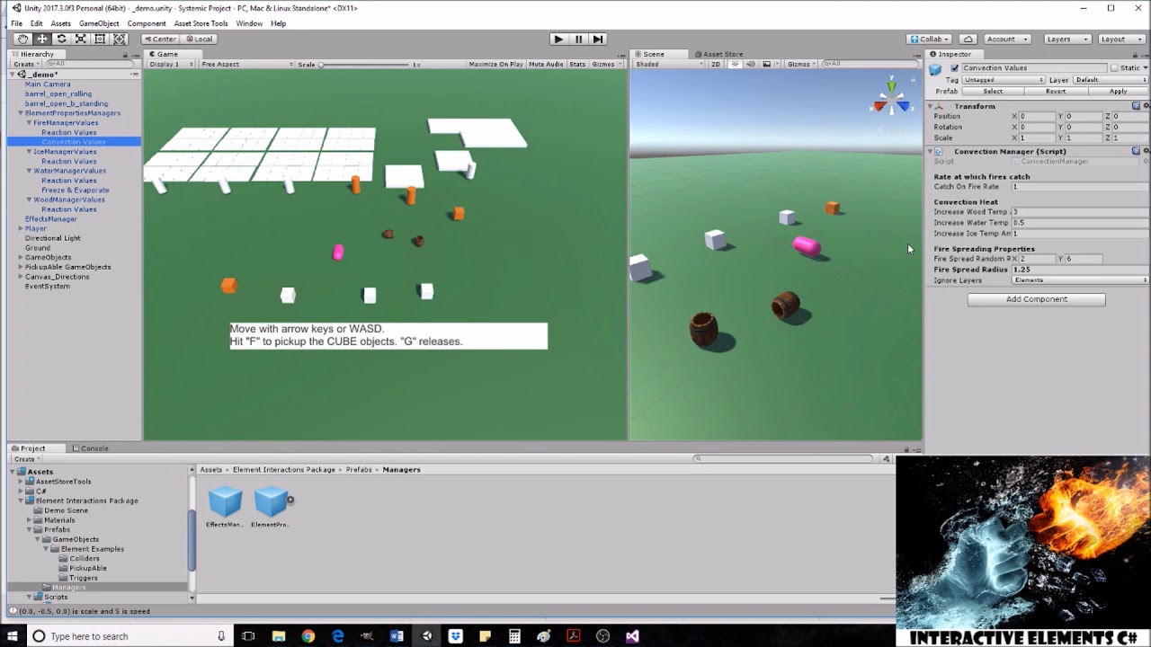Switch to the Asset Store tab
This screenshot has height=647, width=1151.
point(718,54)
